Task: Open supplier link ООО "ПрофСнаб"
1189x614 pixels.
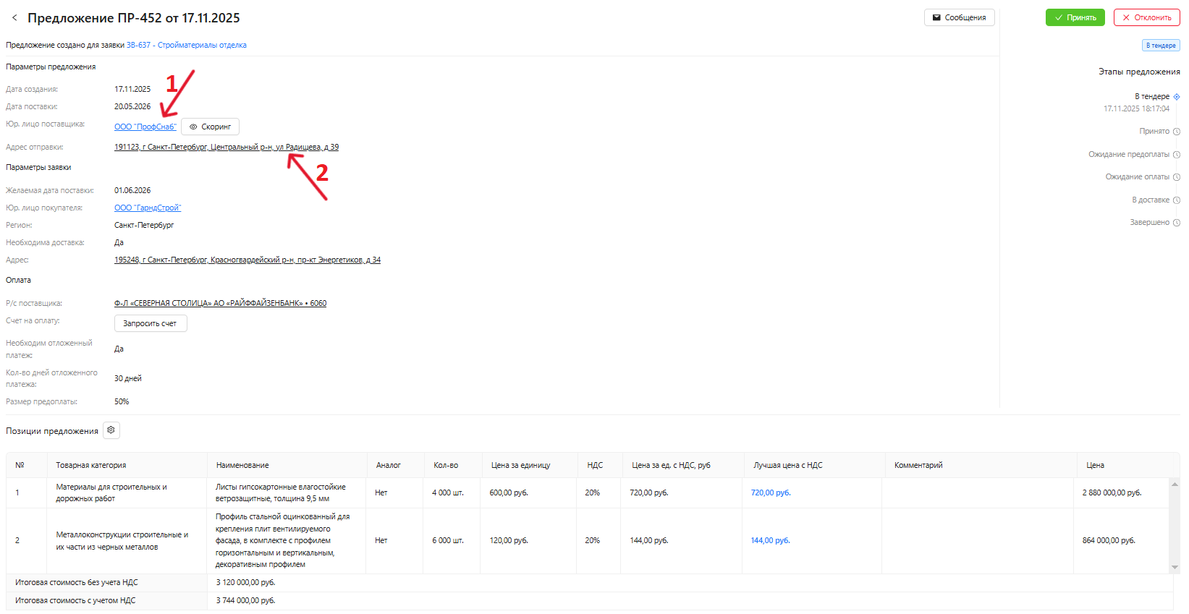Action: pyautogui.click(x=145, y=127)
